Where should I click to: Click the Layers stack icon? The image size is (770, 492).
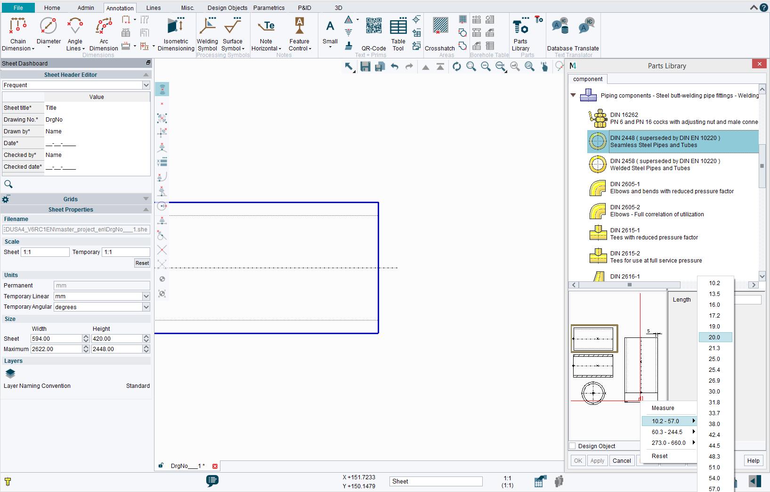click(10, 374)
